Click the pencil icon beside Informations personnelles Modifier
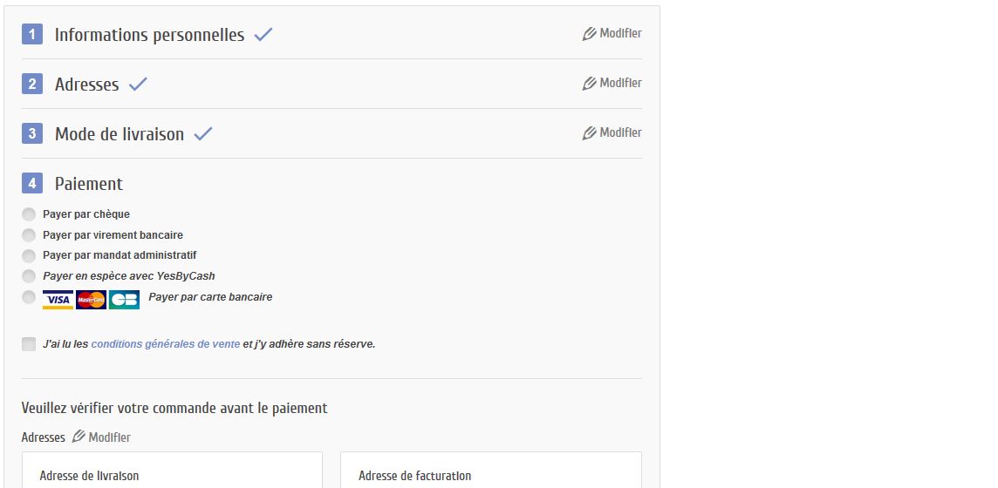Image resolution: width=998 pixels, height=488 pixels. pyautogui.click(x=590, y=34)
